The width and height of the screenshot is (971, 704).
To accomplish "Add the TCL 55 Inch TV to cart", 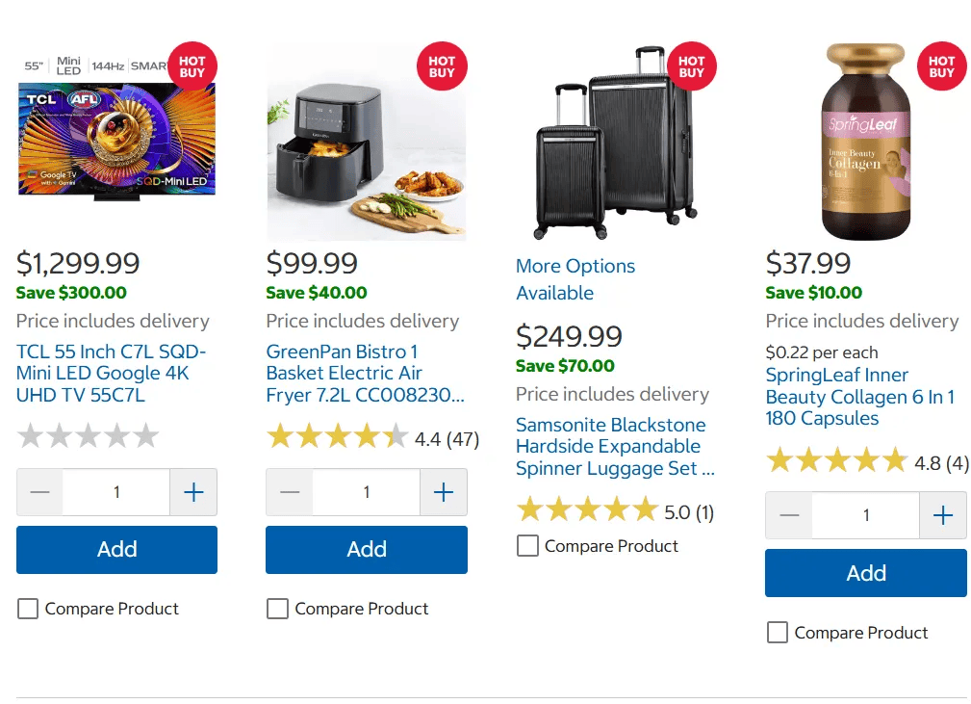I will tap(117, 550).
